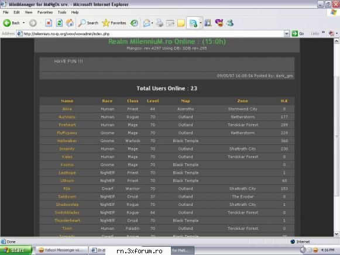
Task: Click the Edit page icon
Action: 170,23
